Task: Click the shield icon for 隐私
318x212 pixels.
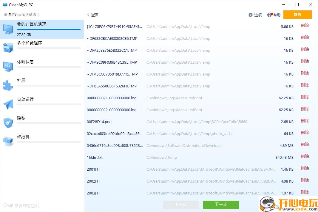Action: (8, 123)
